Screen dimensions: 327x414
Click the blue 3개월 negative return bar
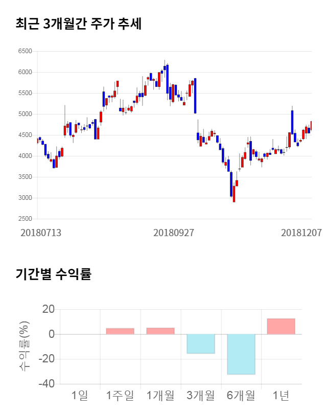[x=200, y=343]
